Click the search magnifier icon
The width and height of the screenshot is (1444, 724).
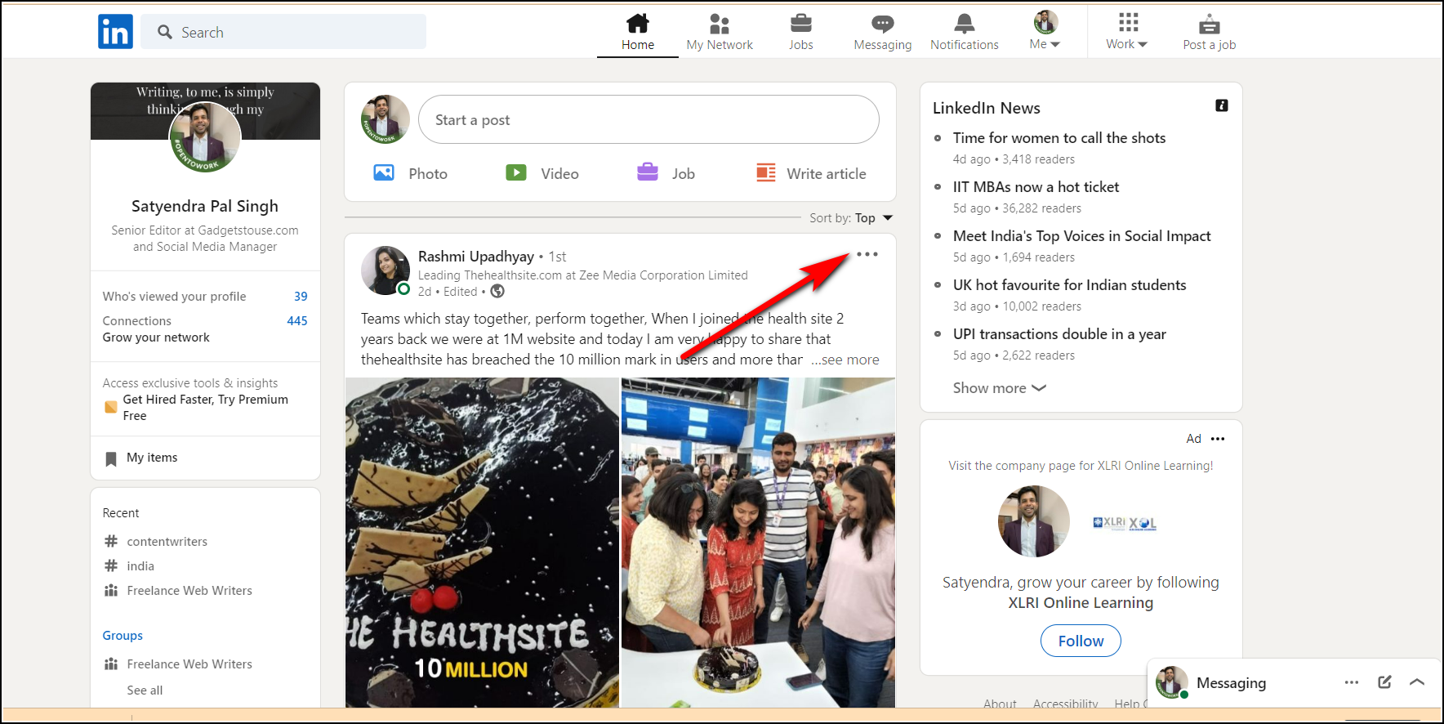[165, 32]
